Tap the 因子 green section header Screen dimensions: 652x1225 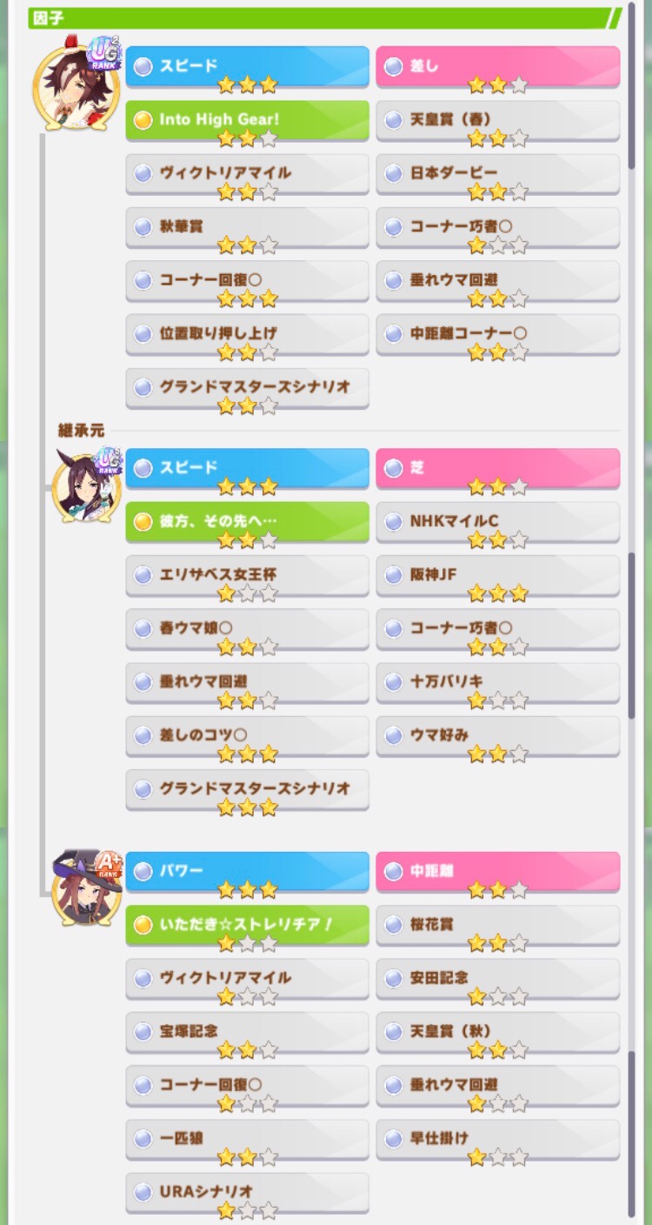pos(325,17)
